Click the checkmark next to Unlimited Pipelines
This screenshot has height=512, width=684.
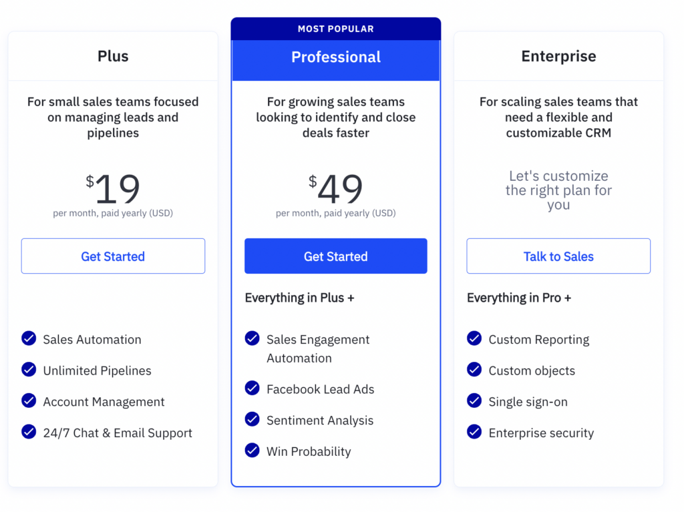29,369
